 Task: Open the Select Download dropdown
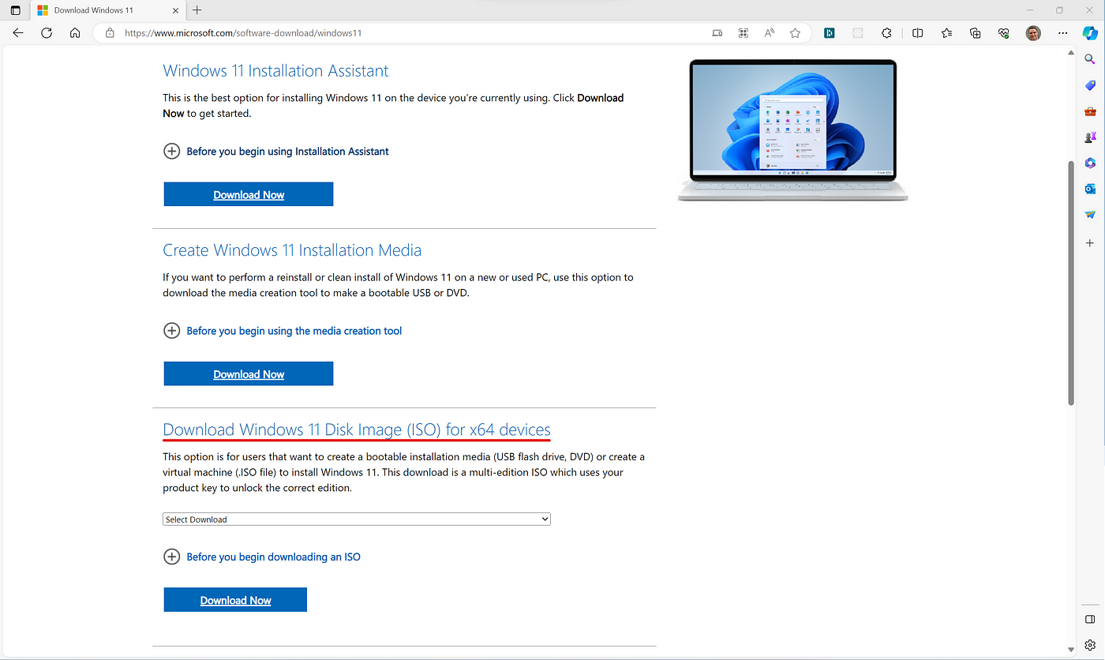[x=357, y=519]
